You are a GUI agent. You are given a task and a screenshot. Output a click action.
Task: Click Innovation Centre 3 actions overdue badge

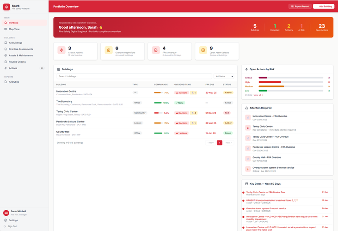(x=181, y=92)
